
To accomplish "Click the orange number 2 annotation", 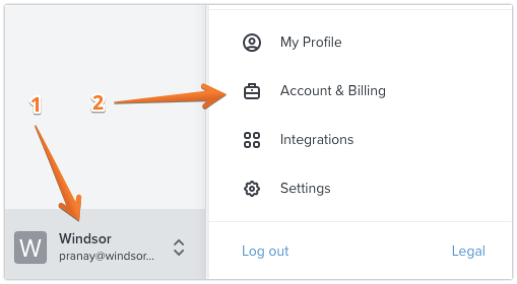I will coord(98,103).
